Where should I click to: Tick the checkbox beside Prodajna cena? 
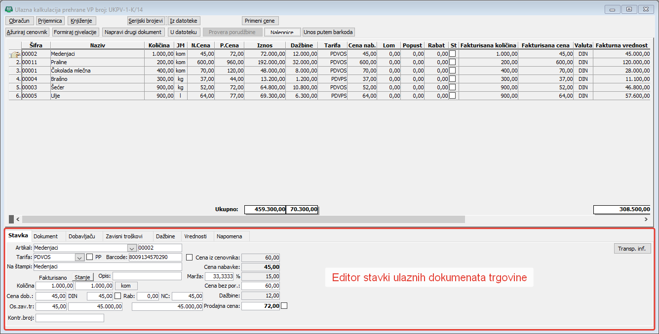(x=284, y=306)
